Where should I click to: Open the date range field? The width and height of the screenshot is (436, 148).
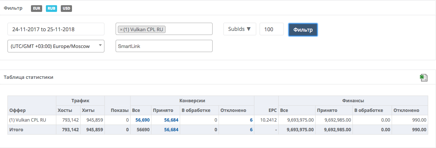pos(56,29)
